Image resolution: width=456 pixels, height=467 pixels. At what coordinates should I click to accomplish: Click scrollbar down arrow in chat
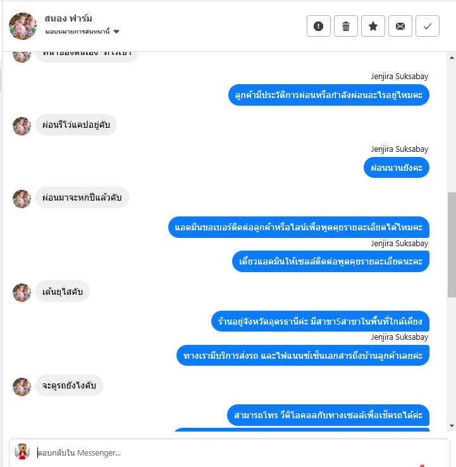(452, 426)
